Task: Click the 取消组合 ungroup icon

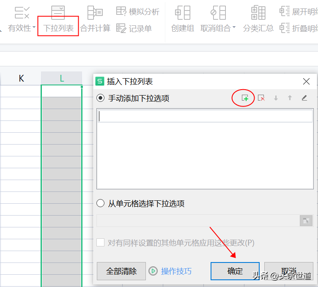Action: (218, 13)
